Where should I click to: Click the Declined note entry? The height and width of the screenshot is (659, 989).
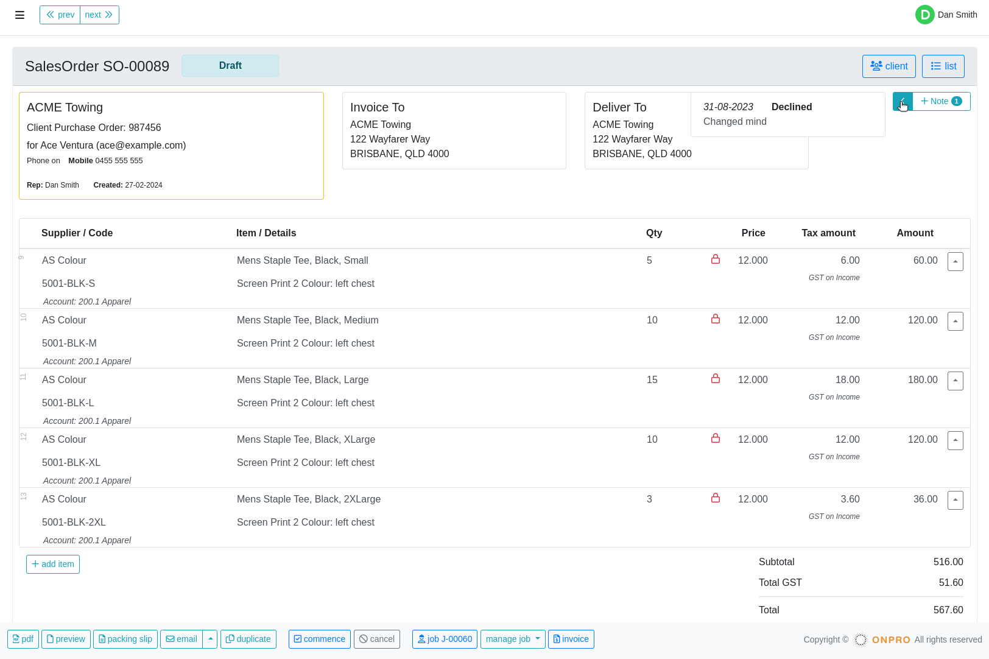coord(788,115)
